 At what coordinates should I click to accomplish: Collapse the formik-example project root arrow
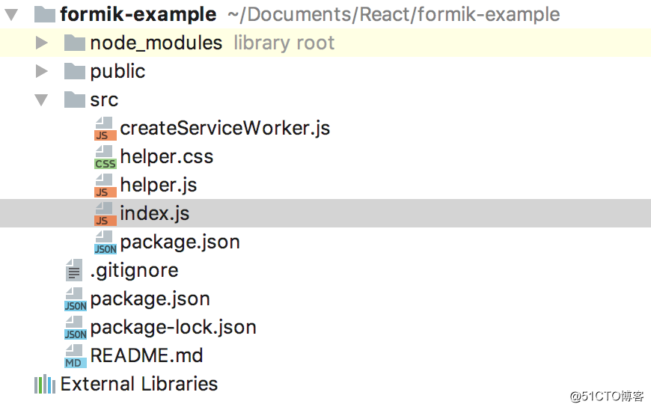(11, 15)
